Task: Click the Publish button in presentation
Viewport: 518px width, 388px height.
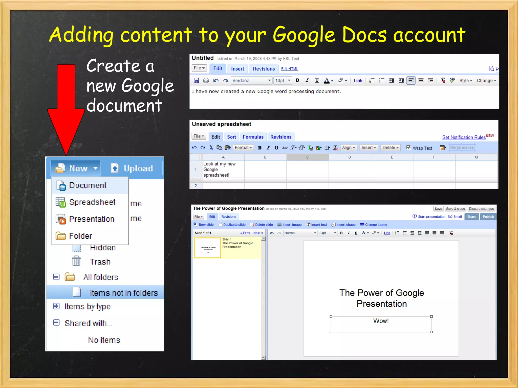Action: (488, 216)
